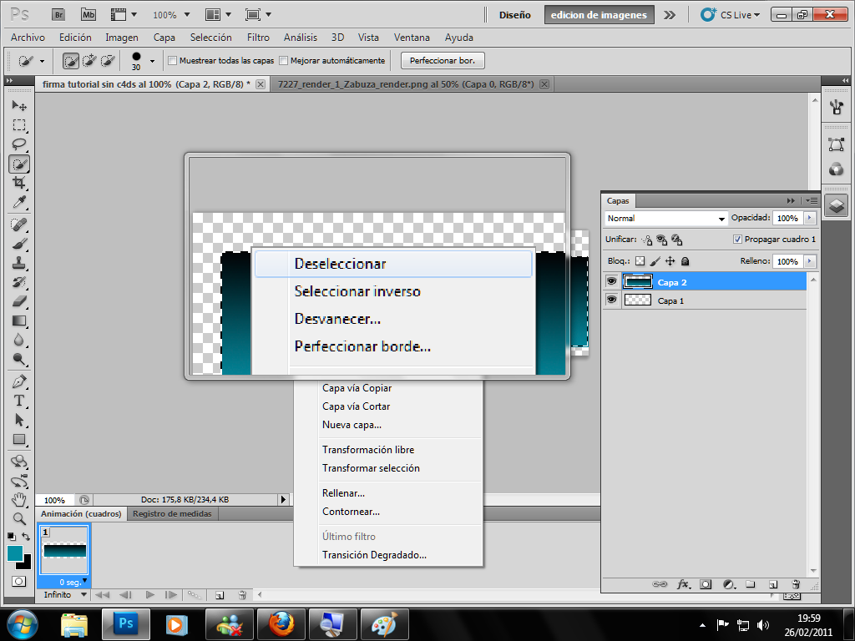Screen dimensions: 855x641
Task: Hide Capa 2 layer visibility
Action: tap(612, 281)
